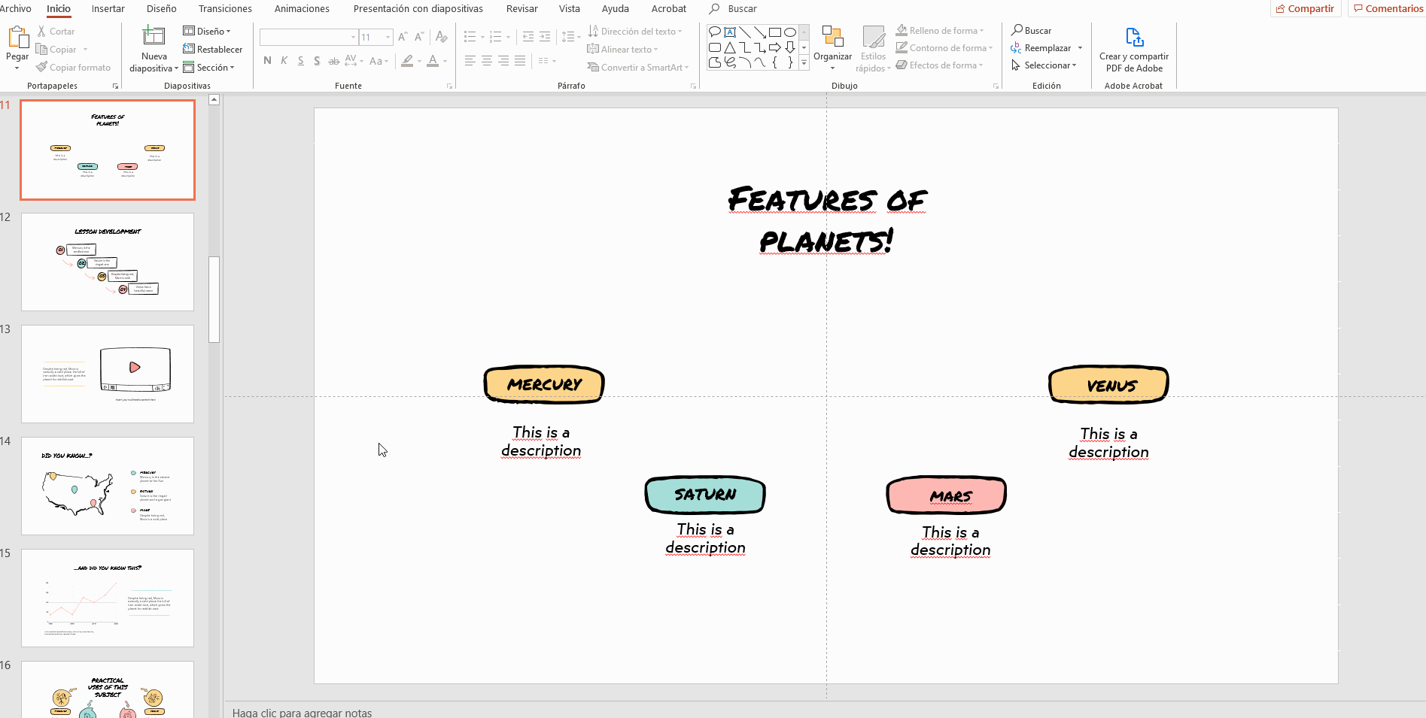Apply numbered list icon
This screenshot has width=1426, height=718.
click(495, 37)
